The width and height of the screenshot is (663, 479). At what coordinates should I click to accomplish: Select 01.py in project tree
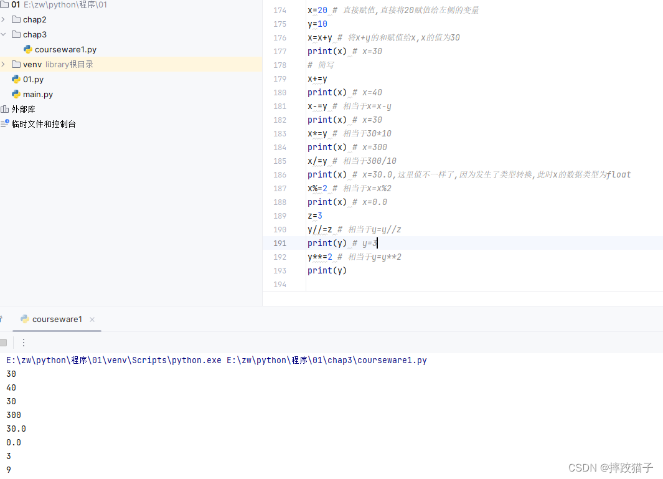click(34, 79)
